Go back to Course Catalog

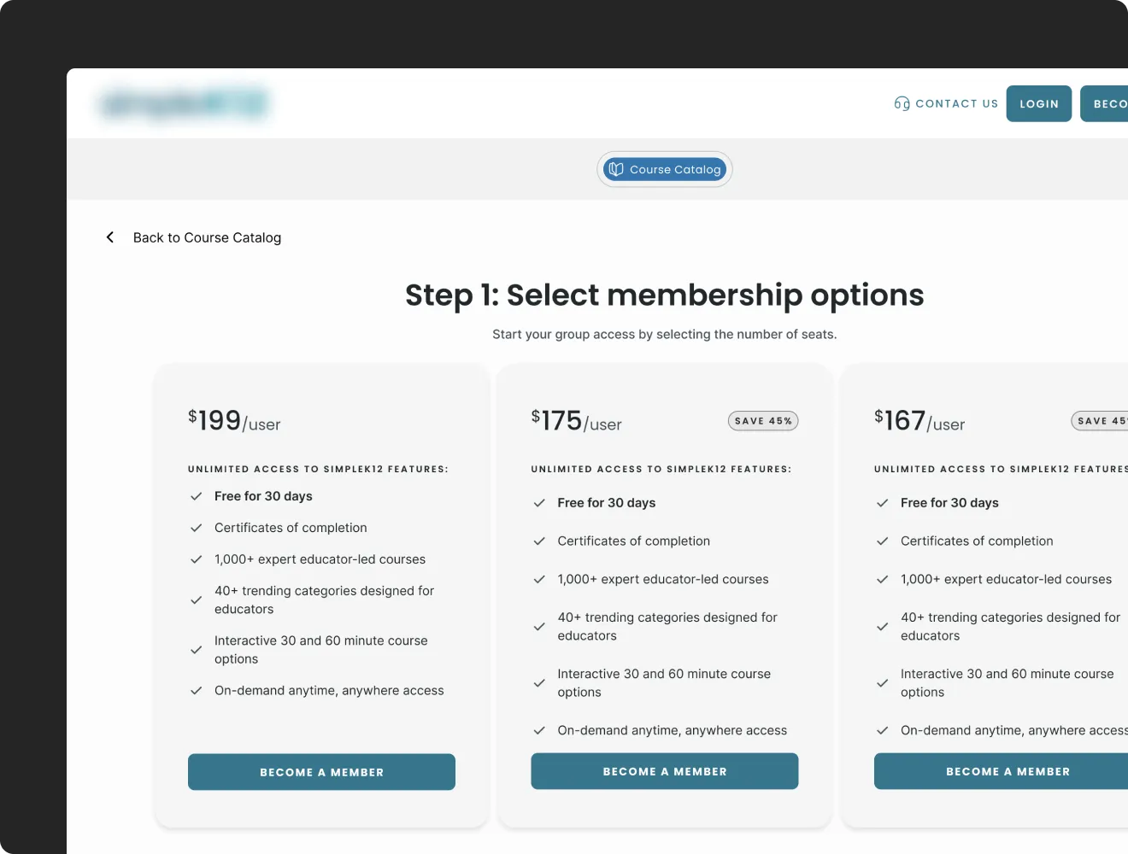tap(207, 237)
